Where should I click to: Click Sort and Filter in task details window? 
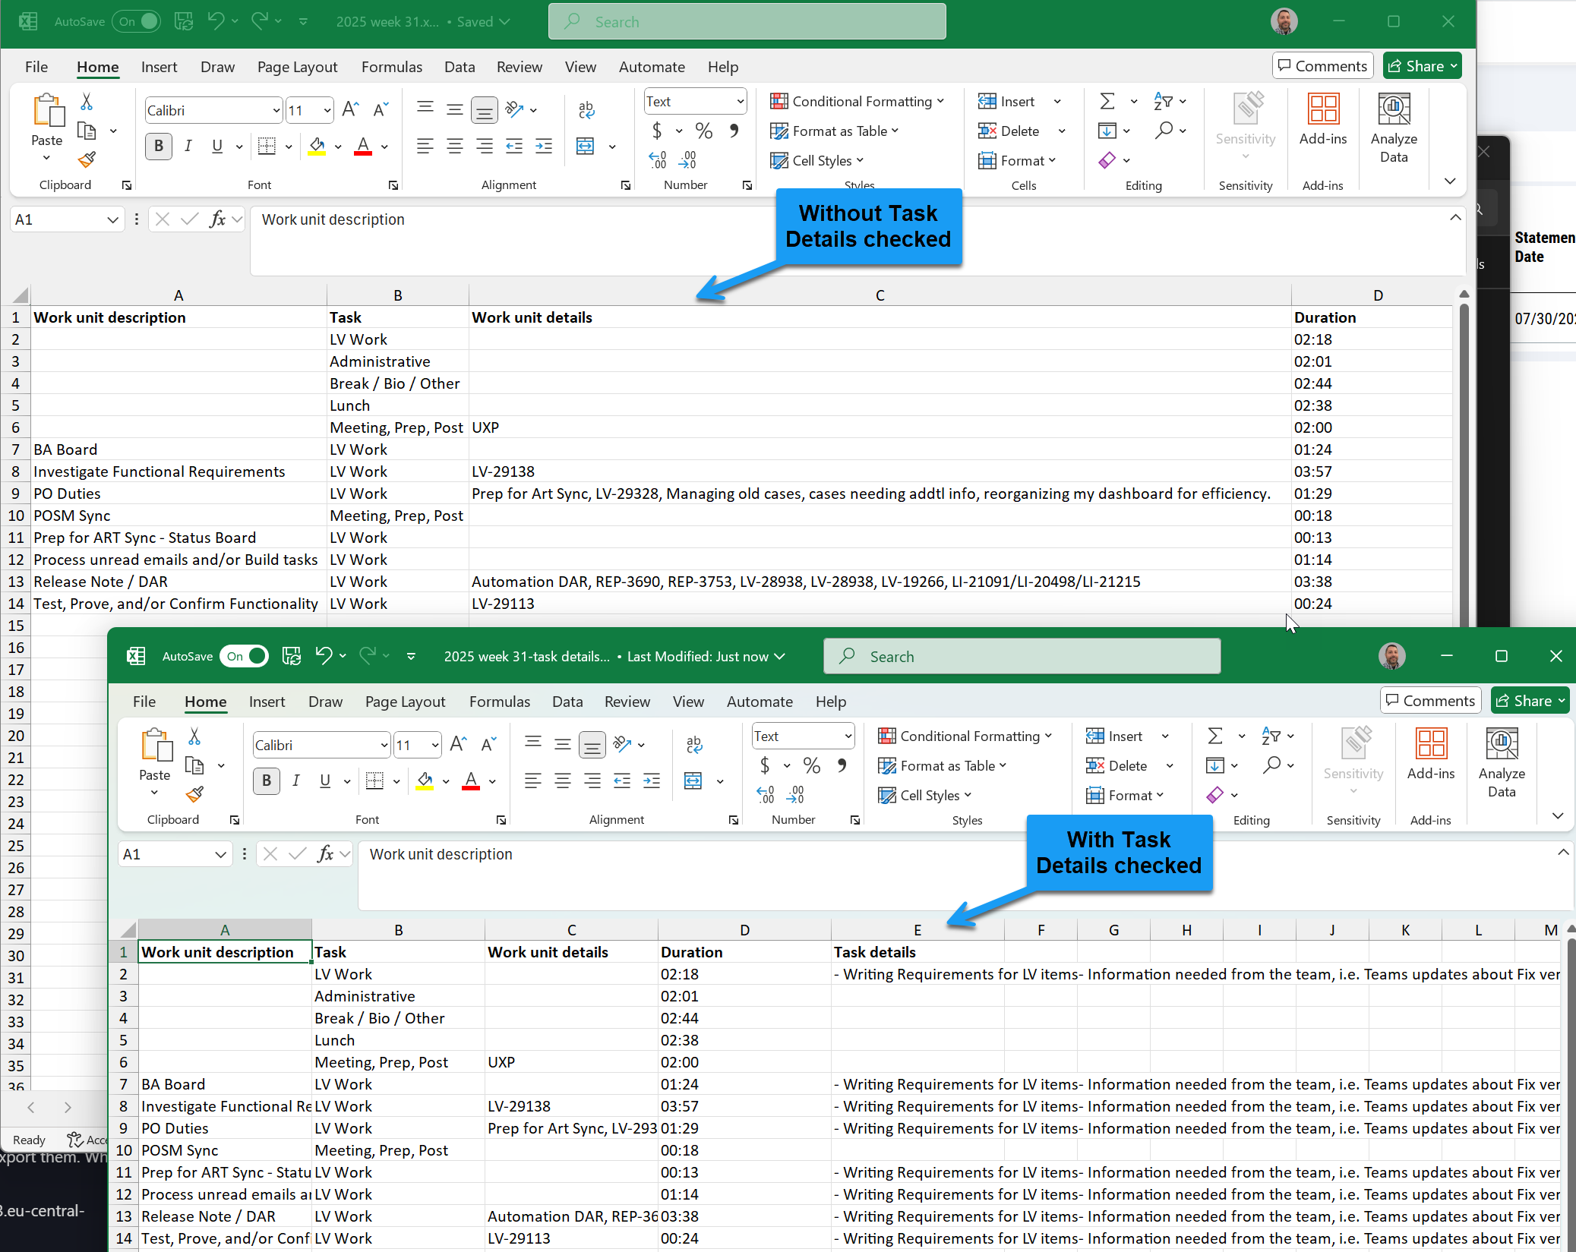pos(1271,736)
